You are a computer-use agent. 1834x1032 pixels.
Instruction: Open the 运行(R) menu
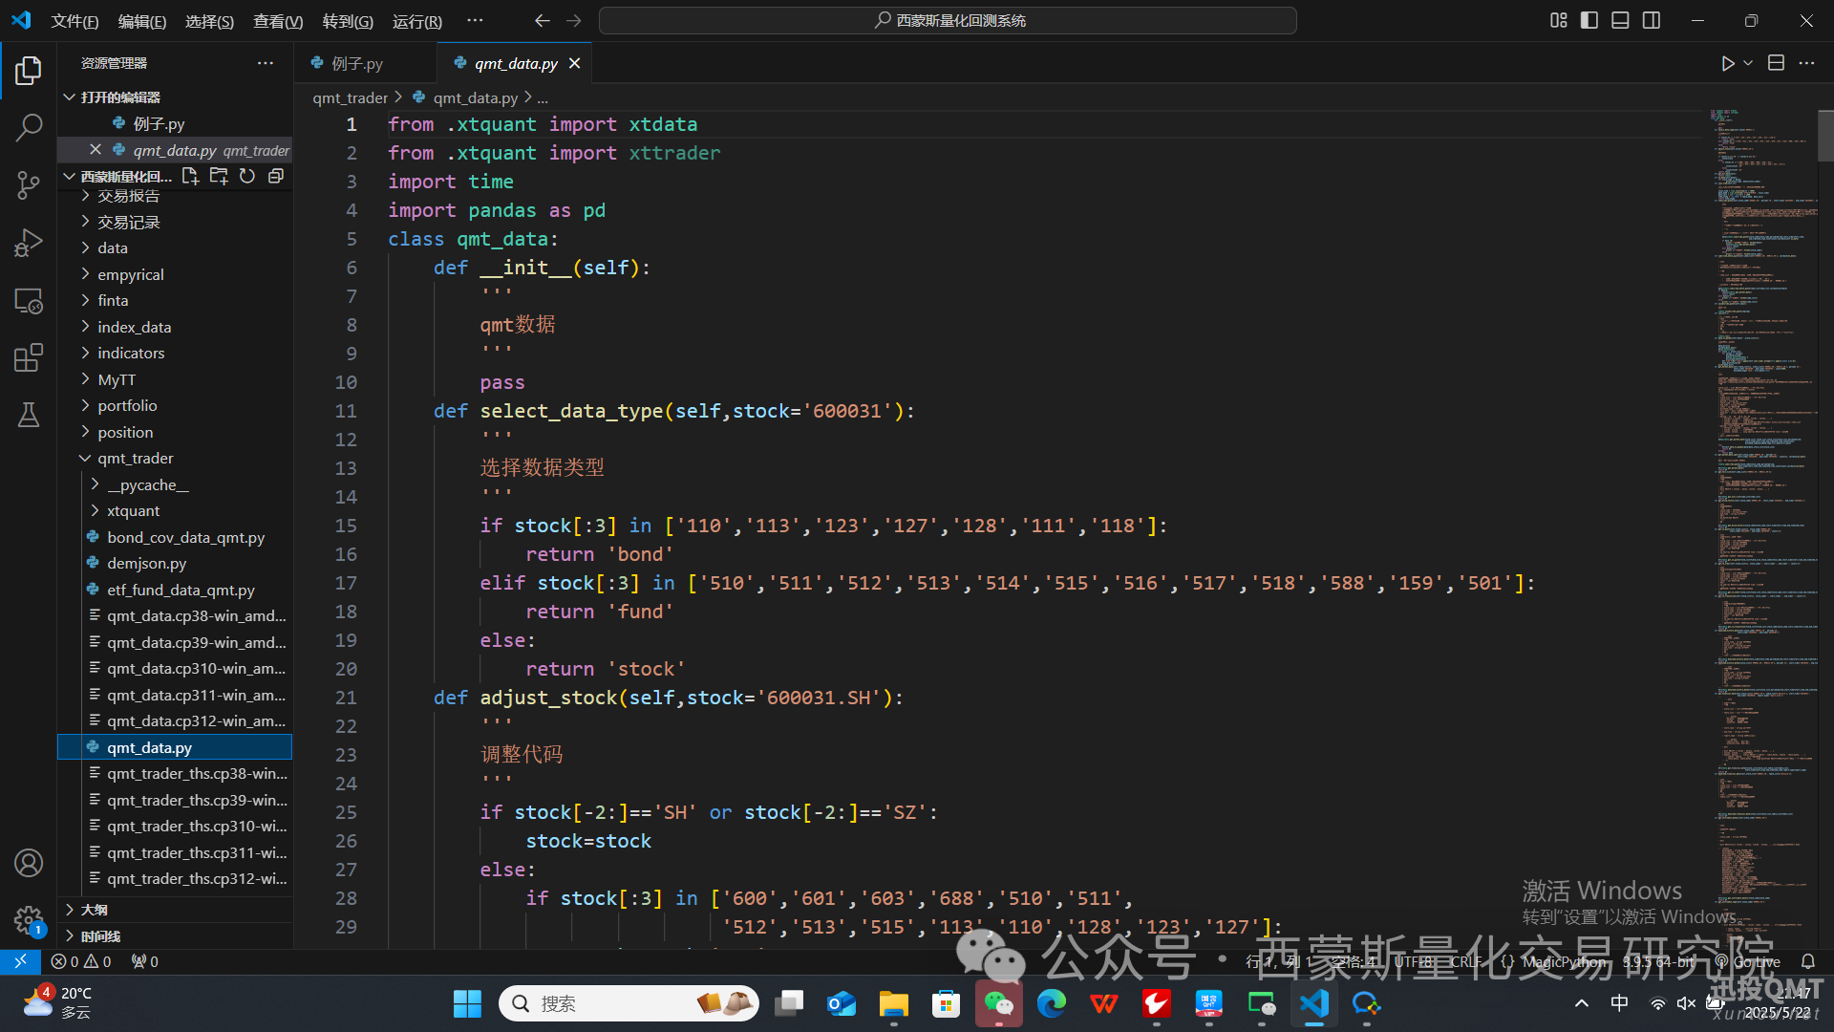point(417,21)
